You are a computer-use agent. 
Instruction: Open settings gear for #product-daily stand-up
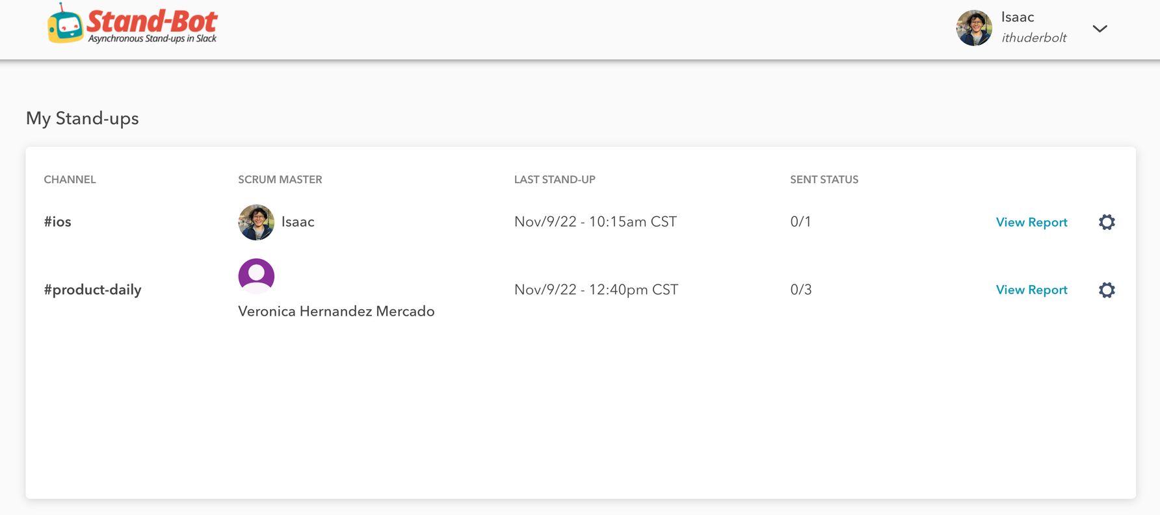1107,290
